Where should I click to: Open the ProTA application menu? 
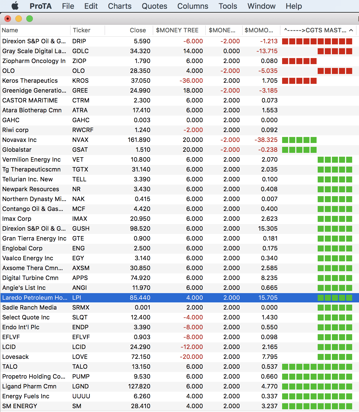[x=40, y=6]
